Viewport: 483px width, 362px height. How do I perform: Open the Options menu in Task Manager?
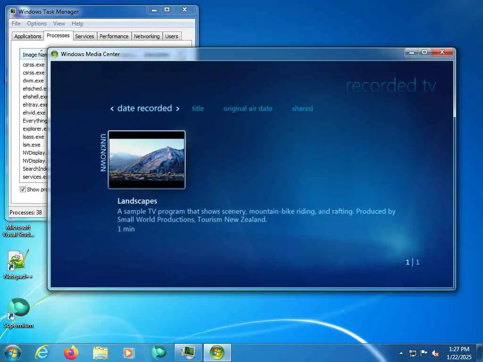[x=37, y=24]
